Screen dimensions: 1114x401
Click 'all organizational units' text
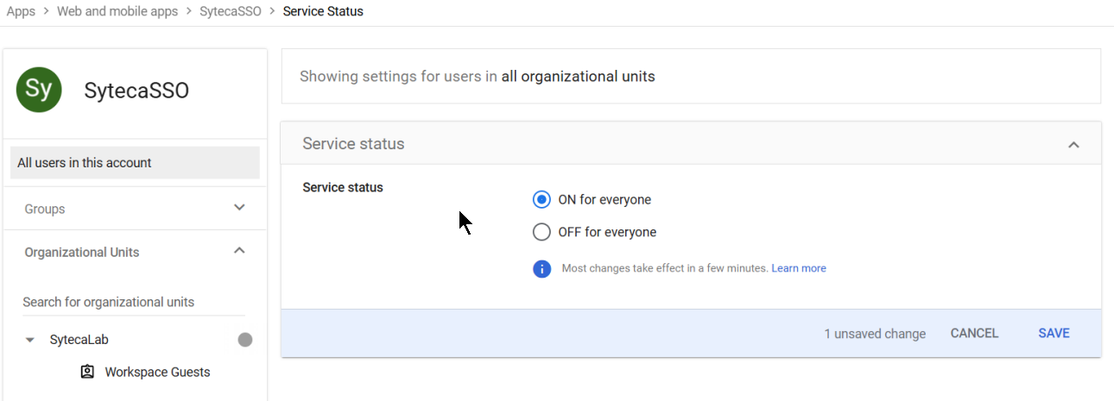(x=578, y=76)
